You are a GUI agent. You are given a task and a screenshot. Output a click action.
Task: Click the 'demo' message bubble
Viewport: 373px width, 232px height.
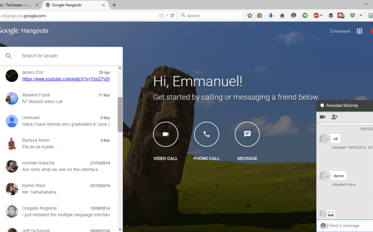pyautogui.click(x=339, y=176)
